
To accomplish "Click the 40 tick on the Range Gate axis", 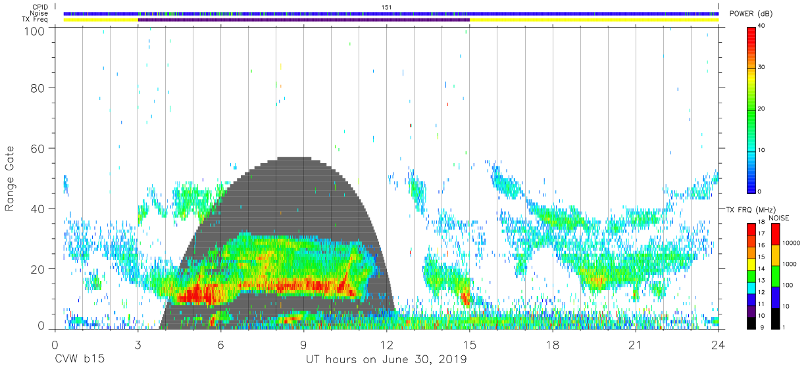I will [x=38, y=209].
